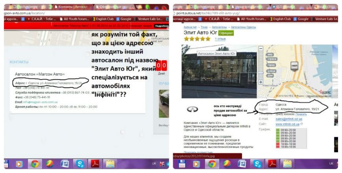The width and height of the screenshot is (342, 173).
Task: Click the Элит Авто Юг showroom photo
Action: [x=219, y=71]
